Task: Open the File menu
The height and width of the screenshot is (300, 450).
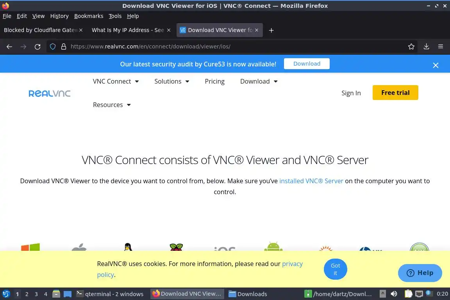Action: point(7,16)
